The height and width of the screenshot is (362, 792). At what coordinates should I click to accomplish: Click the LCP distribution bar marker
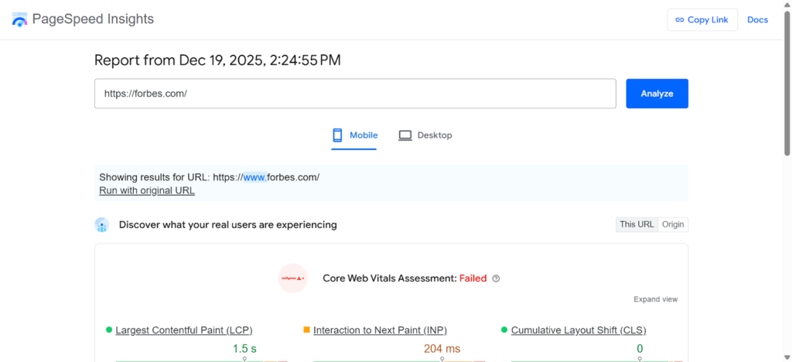coord(244,359)
